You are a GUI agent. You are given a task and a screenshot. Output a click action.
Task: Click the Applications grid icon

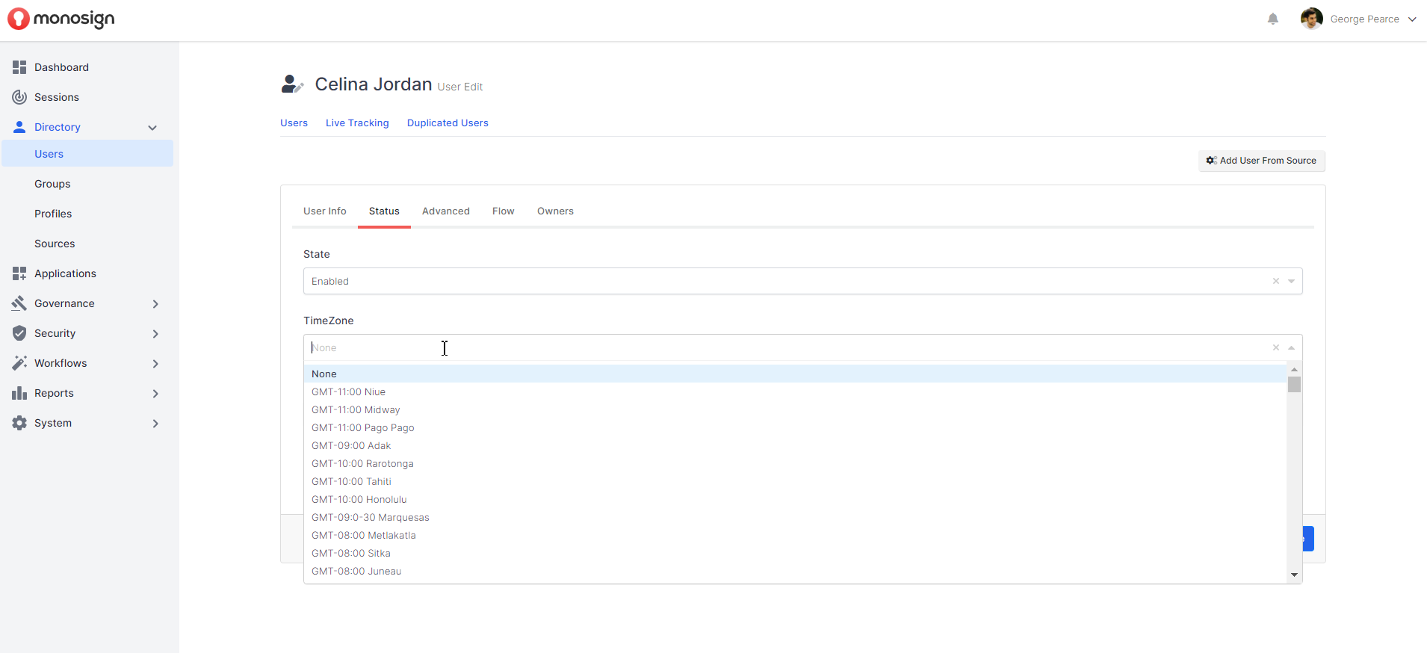tap(19, 273)
